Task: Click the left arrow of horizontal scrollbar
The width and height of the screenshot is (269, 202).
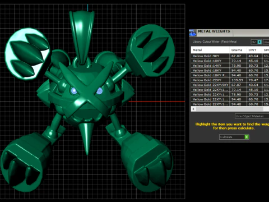Action: pos(193,109)
